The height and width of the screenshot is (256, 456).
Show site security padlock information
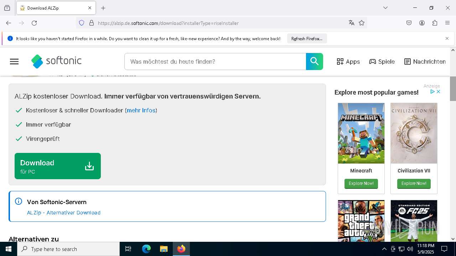click(x=92, y=23)
